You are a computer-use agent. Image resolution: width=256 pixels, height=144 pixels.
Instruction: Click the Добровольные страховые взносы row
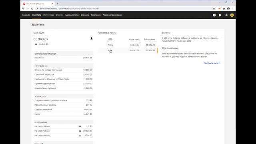pyautogui.click(x=63, y=100)
